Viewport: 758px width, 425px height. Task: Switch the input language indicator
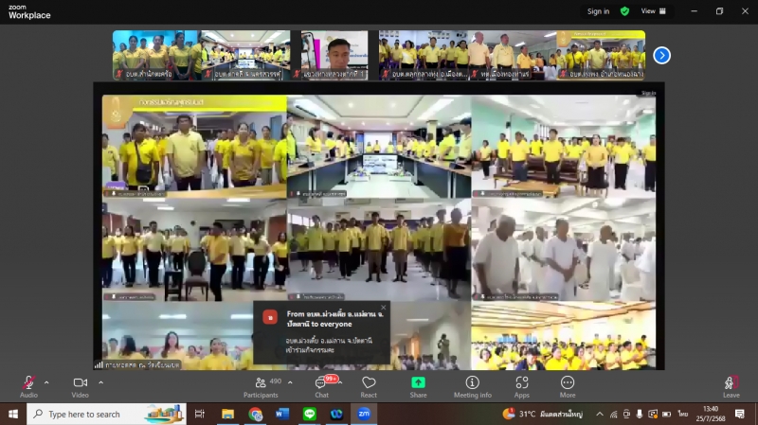(682, 414)
